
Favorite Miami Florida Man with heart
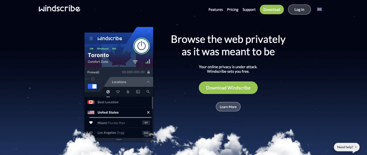pyautogui.click(x=91, y=123)
